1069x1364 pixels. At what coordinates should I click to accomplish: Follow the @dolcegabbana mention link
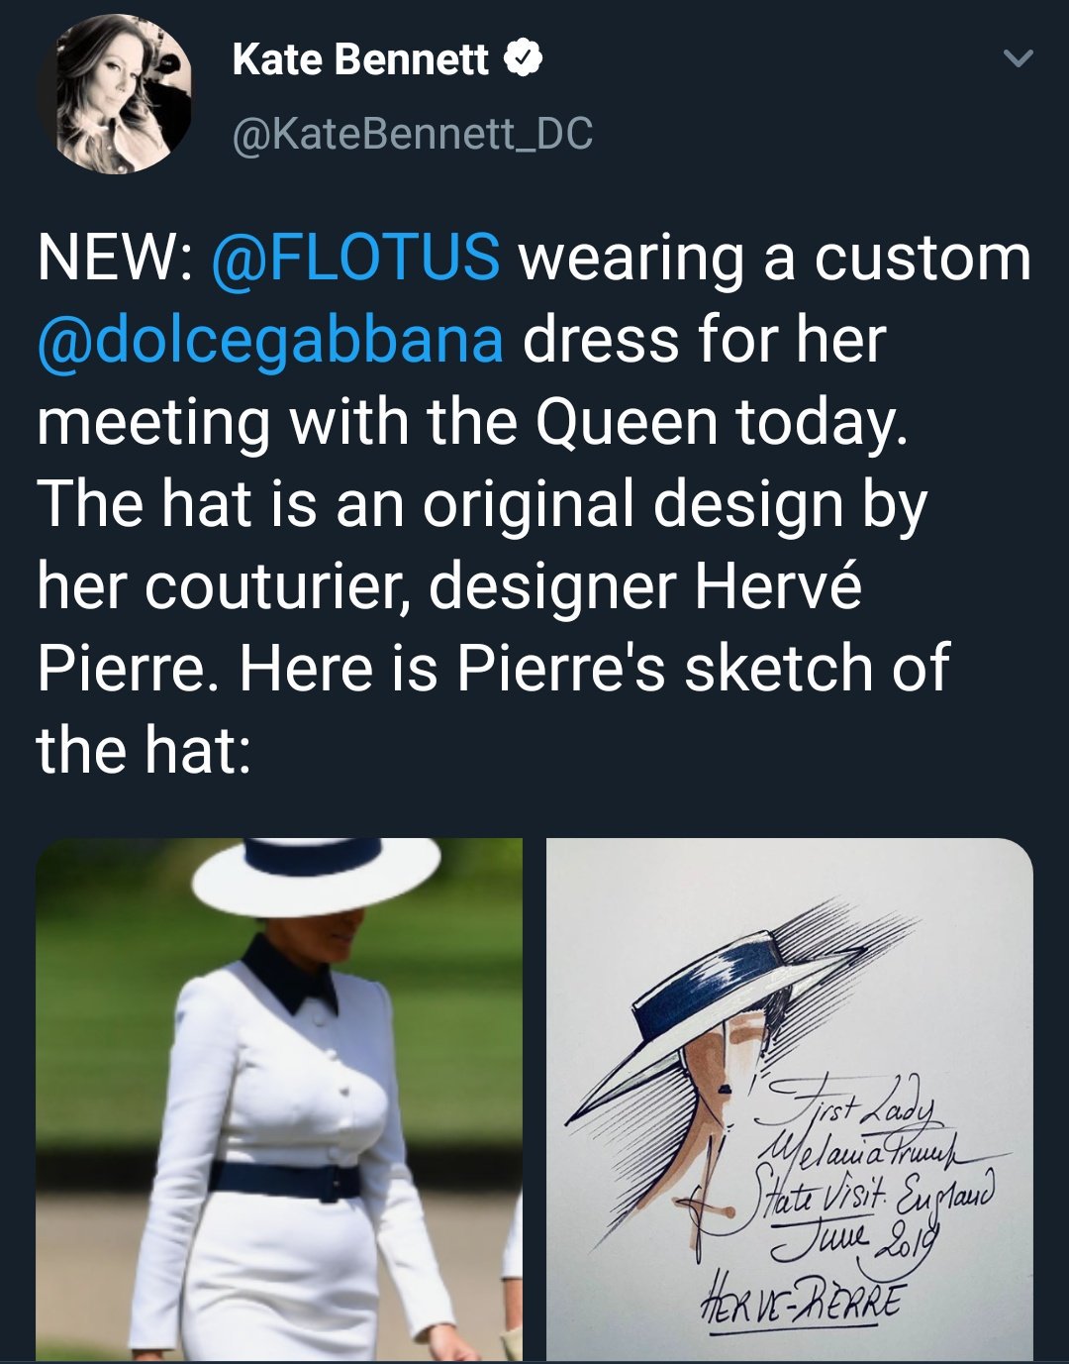(270, 340)
